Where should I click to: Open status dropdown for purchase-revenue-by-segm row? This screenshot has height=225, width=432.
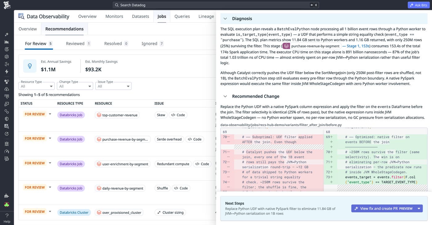tap(50, 138)
